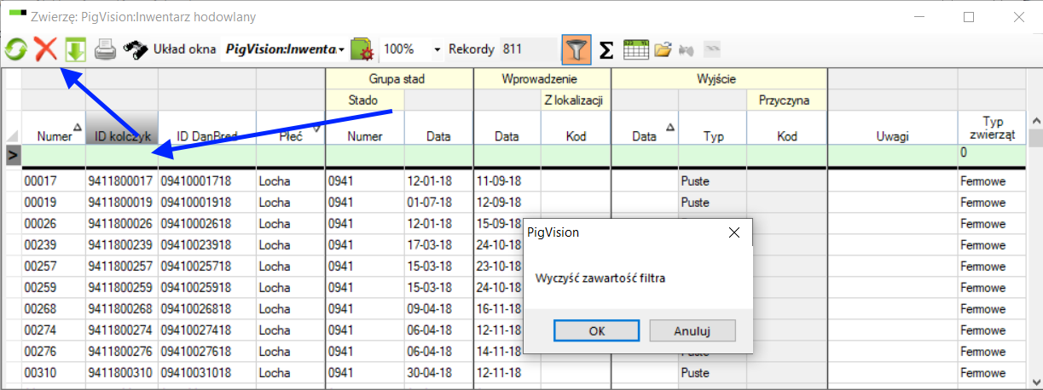Click the Wprowadzenie group header
Screen dimensions: 1043x390
[x=542, y=79]
